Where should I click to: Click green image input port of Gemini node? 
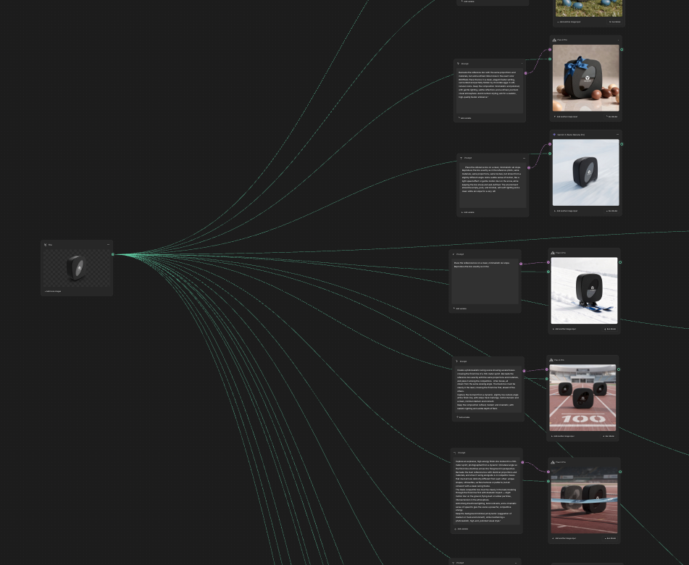550,154
